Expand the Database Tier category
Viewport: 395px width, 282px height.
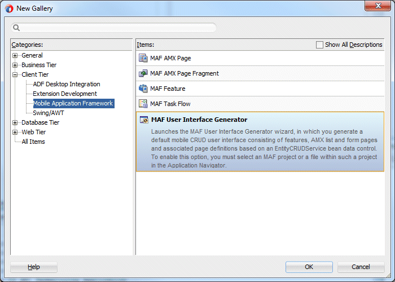point(15,122)
